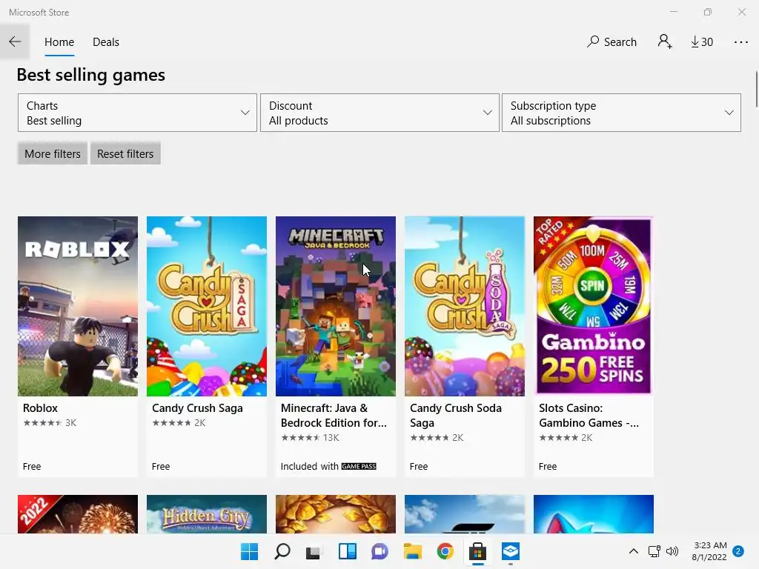Launch Chat from the taskbar
This screenshot has height=569, width=759.
(x=380, y=551)
